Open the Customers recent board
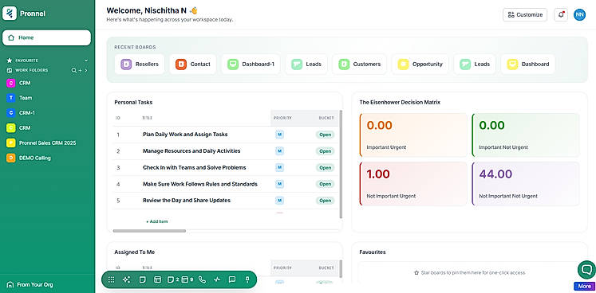The height and width of the screenshot is (293, 596). click(x=360, y=64)
